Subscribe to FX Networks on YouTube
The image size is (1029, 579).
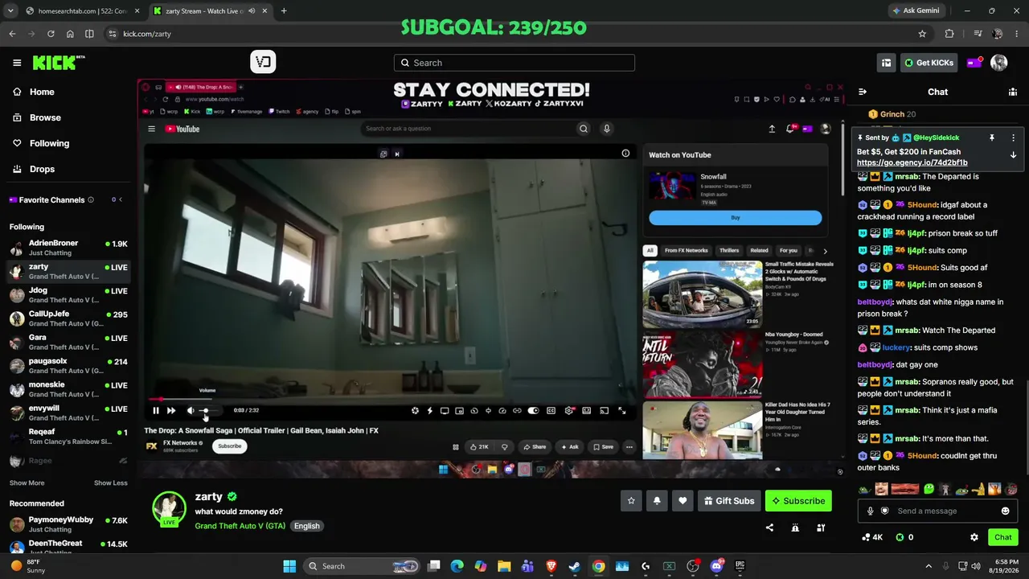coord(229,446)
